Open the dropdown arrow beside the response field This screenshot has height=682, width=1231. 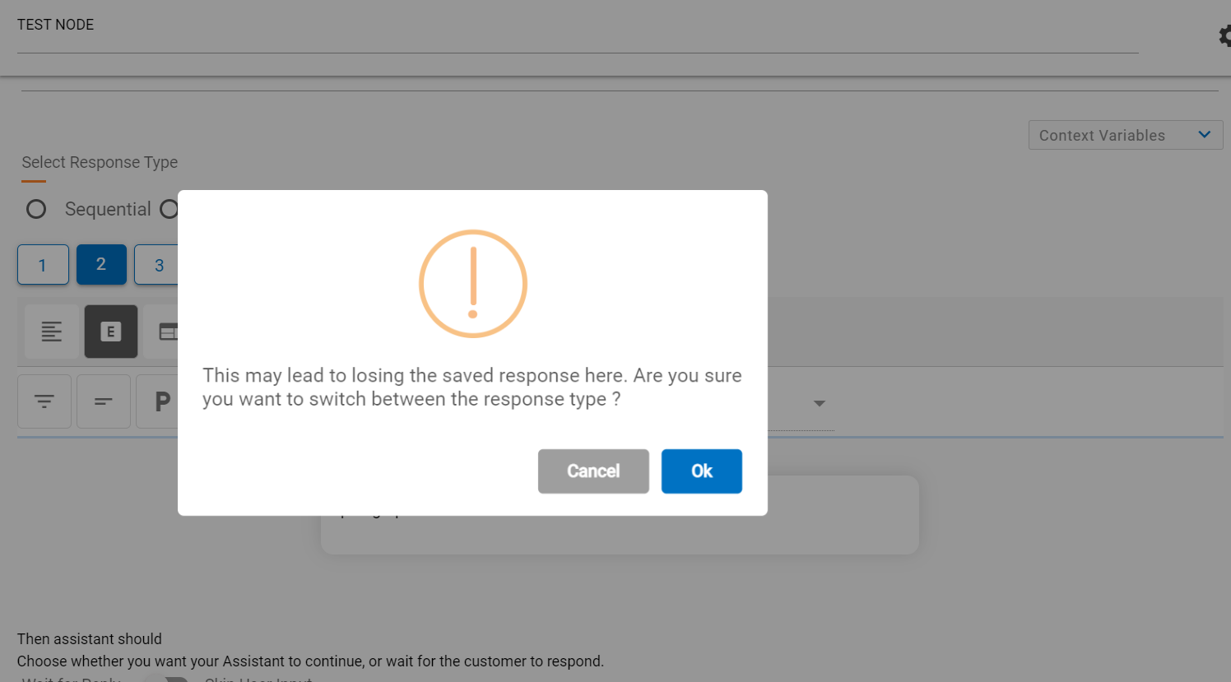(x=819, y=403)
